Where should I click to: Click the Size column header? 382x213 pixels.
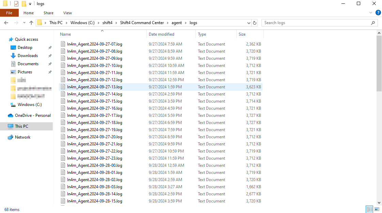point(242,34)
